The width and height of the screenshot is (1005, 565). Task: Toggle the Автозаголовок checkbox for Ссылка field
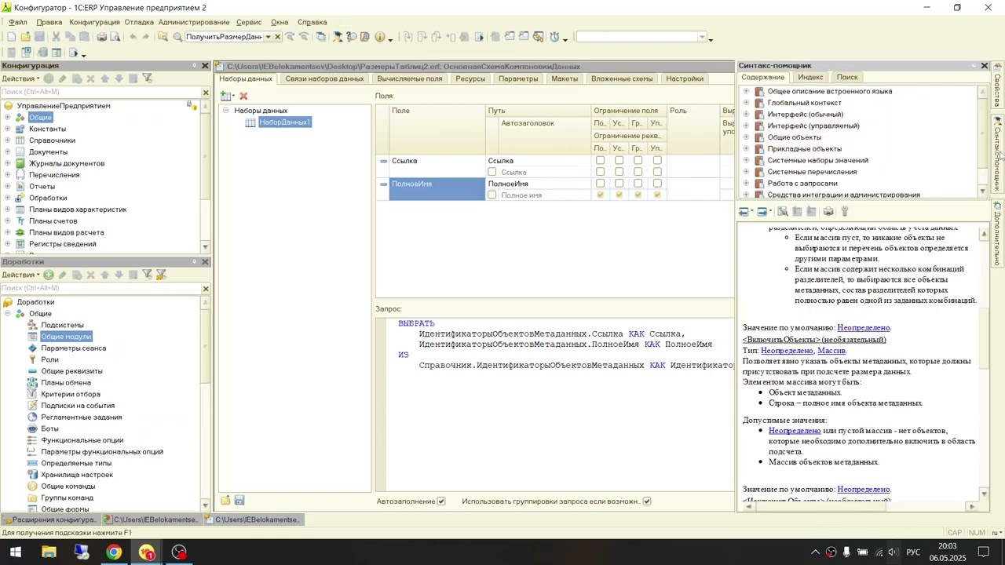coord(492,173)
